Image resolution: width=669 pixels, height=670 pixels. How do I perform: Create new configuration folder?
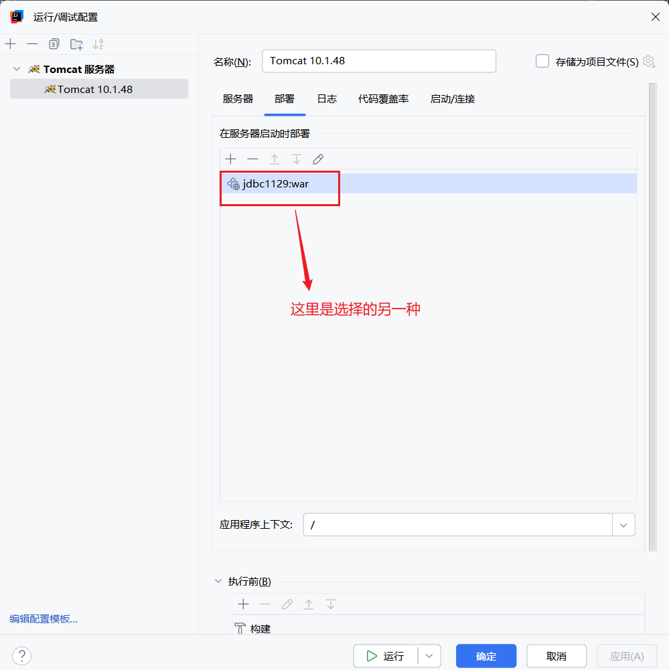point(76,44)
